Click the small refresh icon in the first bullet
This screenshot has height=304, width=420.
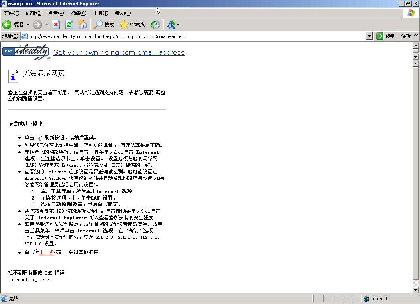pyautogui.click(x=39, y=138)
